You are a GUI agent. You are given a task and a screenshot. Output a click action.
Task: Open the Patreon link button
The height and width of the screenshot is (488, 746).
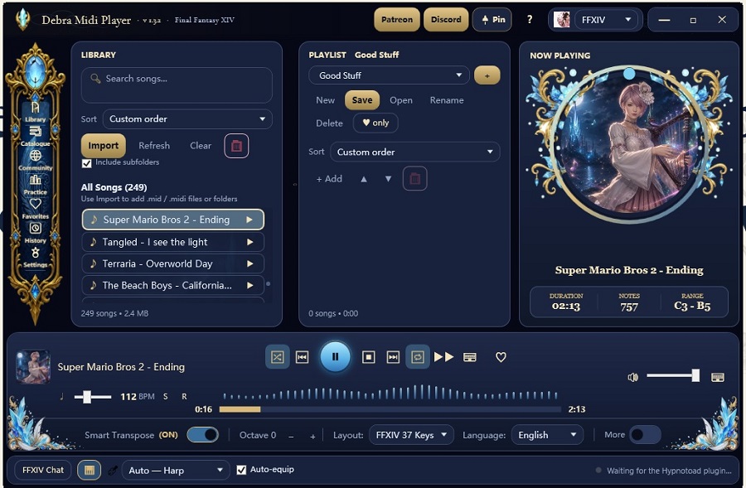click(397, 20)
